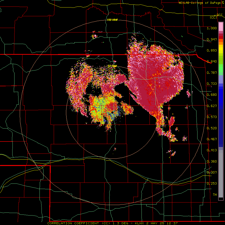The width and height of the screenshot is (225, 225).
Task: Click the DCC label above the color bar
Action: 219,15
